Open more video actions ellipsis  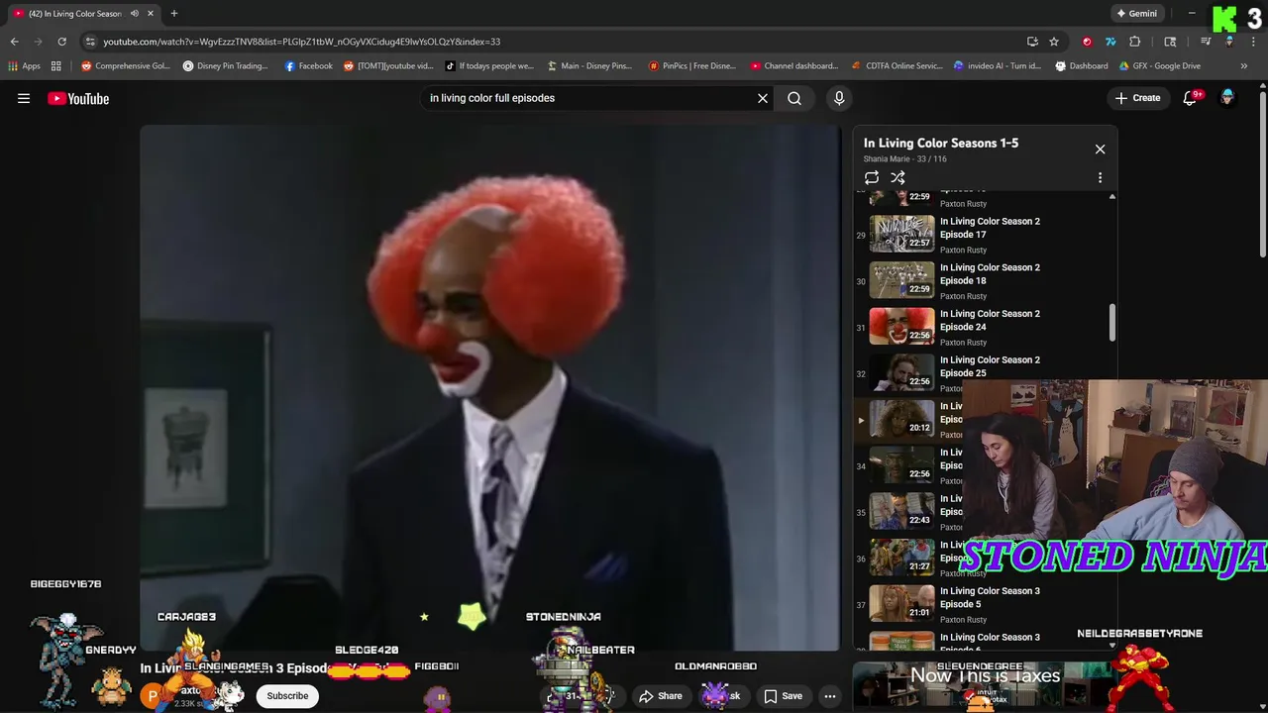click(x=830, y=696)
